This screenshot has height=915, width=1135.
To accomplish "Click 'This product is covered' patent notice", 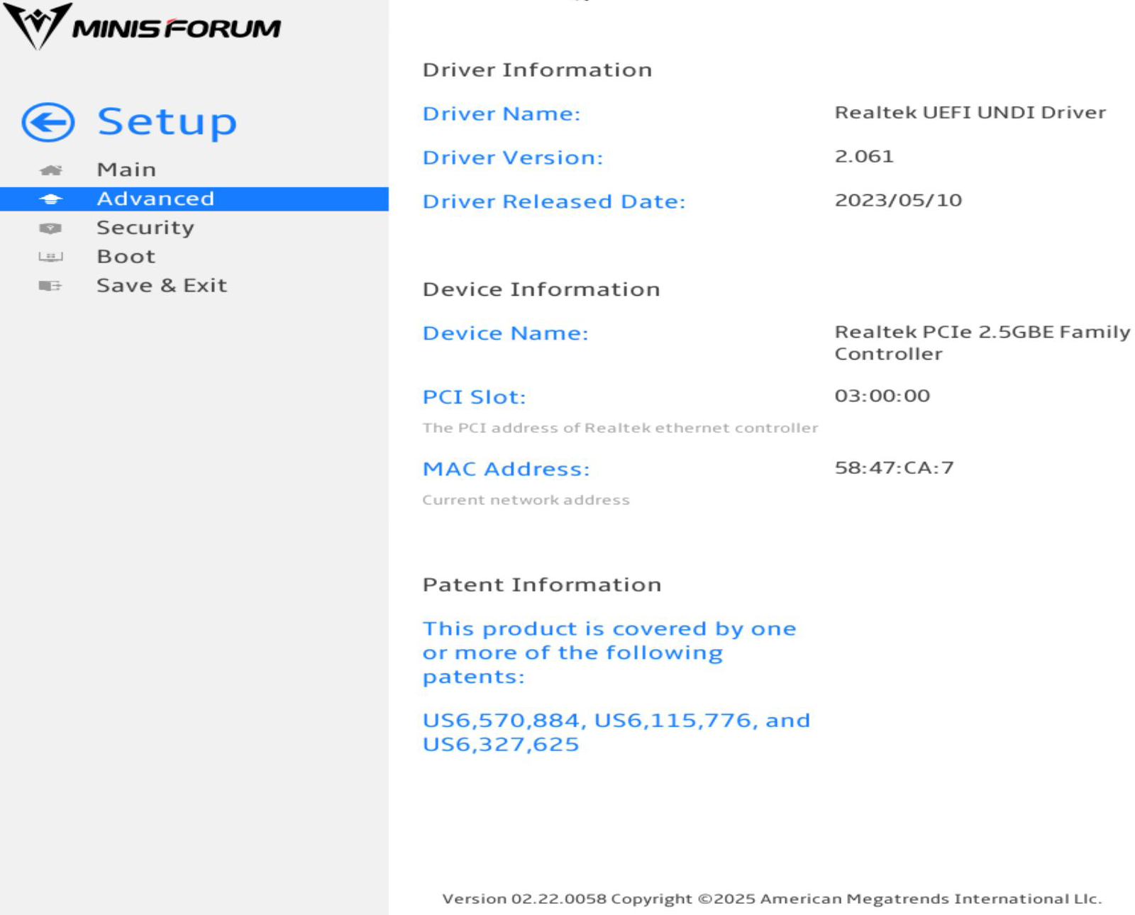I will click(609, 653).
